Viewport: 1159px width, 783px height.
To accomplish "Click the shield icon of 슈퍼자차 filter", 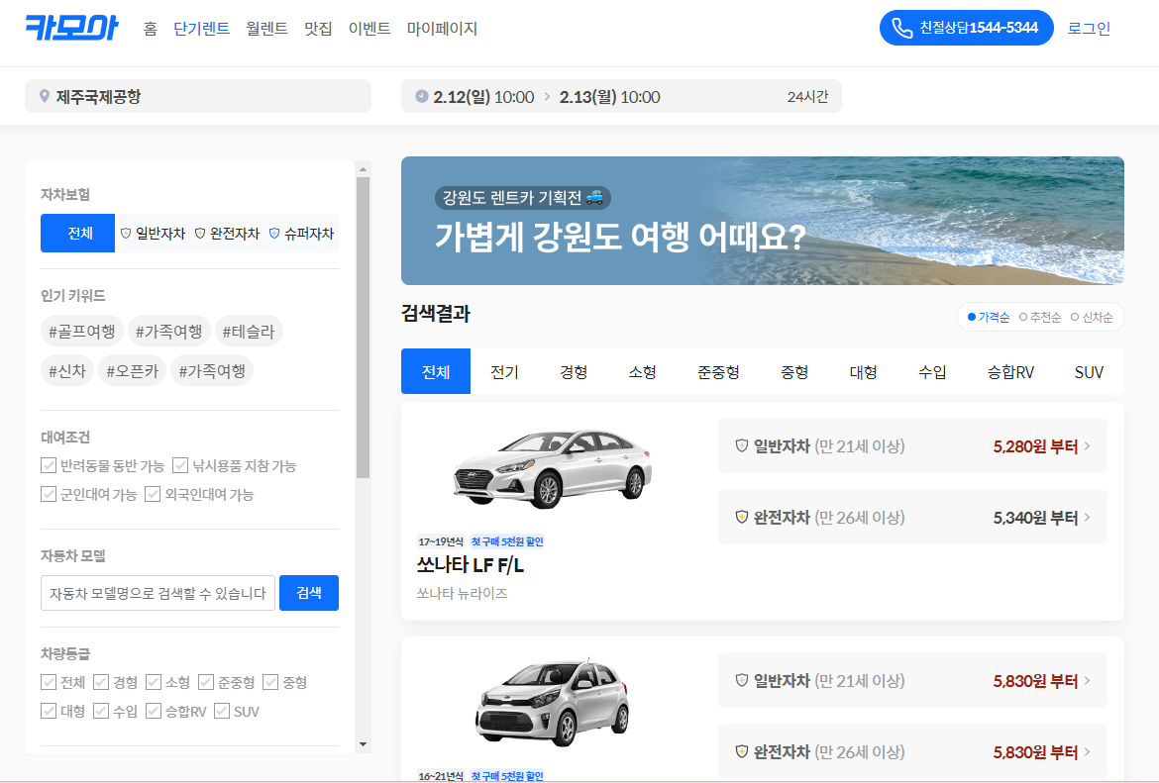I will click(274, 234).
